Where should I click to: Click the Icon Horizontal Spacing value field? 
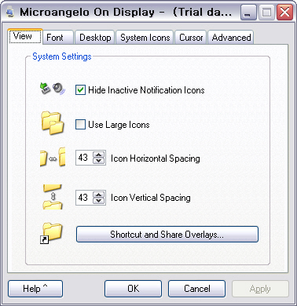click(84, 158)
